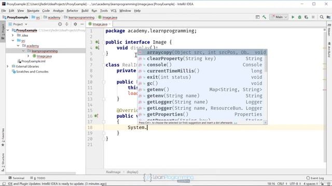The height and width of the screenshot is (186, 332).
Task: Choose getProperties() completion suggestion
Action: pyautogui.click(x=201, y=114)
